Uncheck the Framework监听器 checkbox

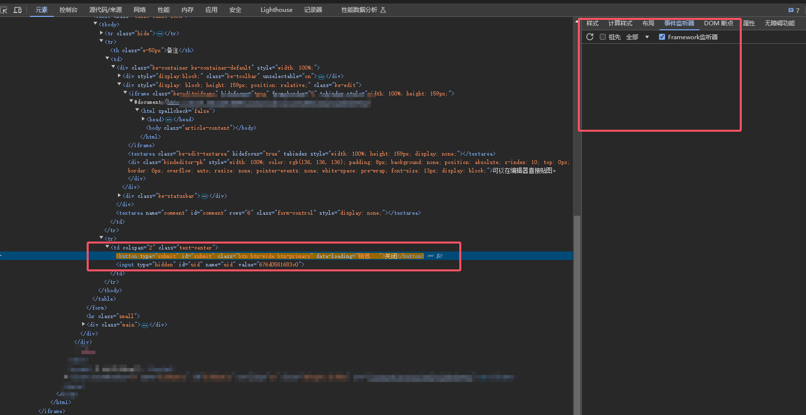(x=662, y=37)
